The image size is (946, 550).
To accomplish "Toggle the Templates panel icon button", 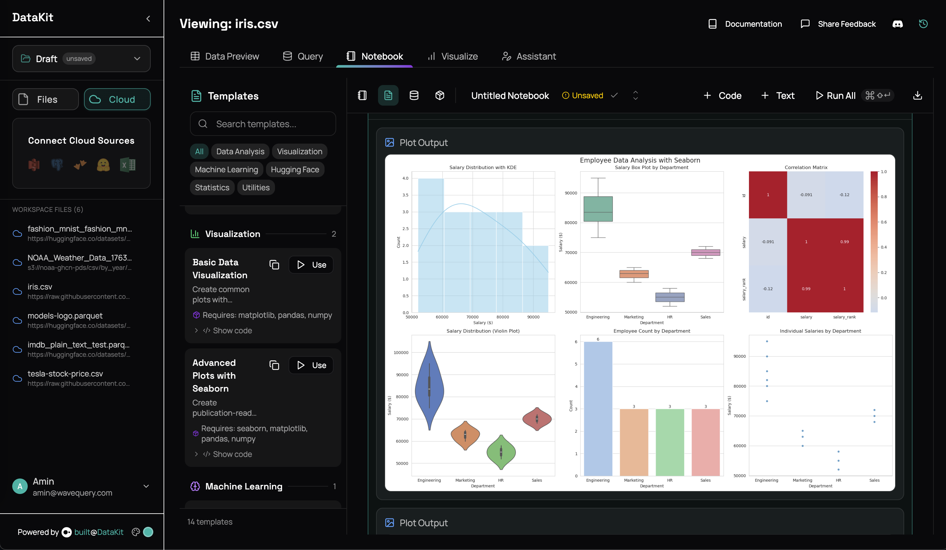I will point(388,95).
